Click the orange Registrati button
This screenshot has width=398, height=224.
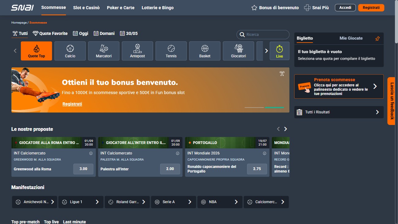(371, 8)
